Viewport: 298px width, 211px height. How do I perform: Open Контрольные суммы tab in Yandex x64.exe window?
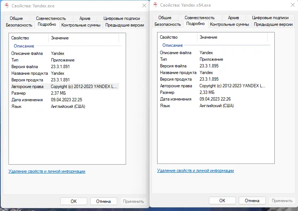pyautogui.click(x=230, y=24)
